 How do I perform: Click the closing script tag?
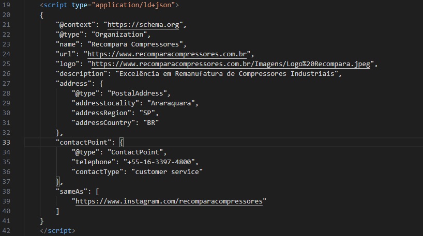57,231
